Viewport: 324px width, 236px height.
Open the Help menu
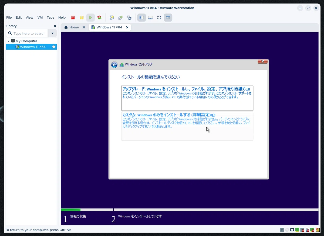[62, 18]
